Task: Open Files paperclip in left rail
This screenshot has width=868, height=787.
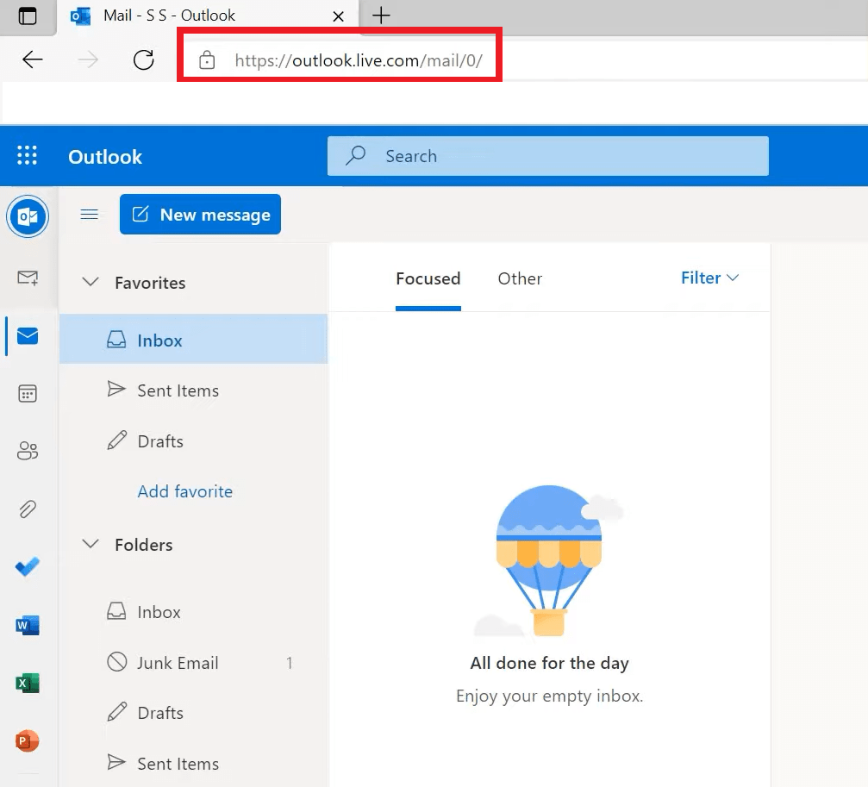Action: tap(28, 509)
